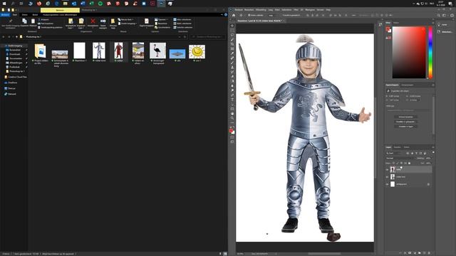Toggle show transform controls checkbox
This screenshot has width=456, height=256.
[282, 15]
